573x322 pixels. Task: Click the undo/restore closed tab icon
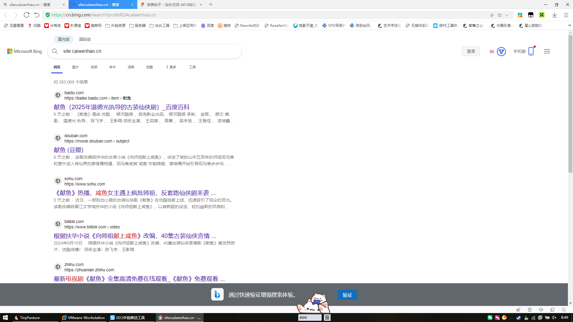point(37,15)
